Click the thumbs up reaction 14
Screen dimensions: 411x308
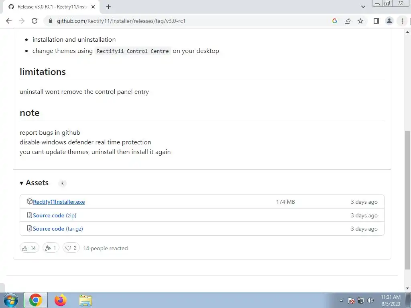[29, 248]
